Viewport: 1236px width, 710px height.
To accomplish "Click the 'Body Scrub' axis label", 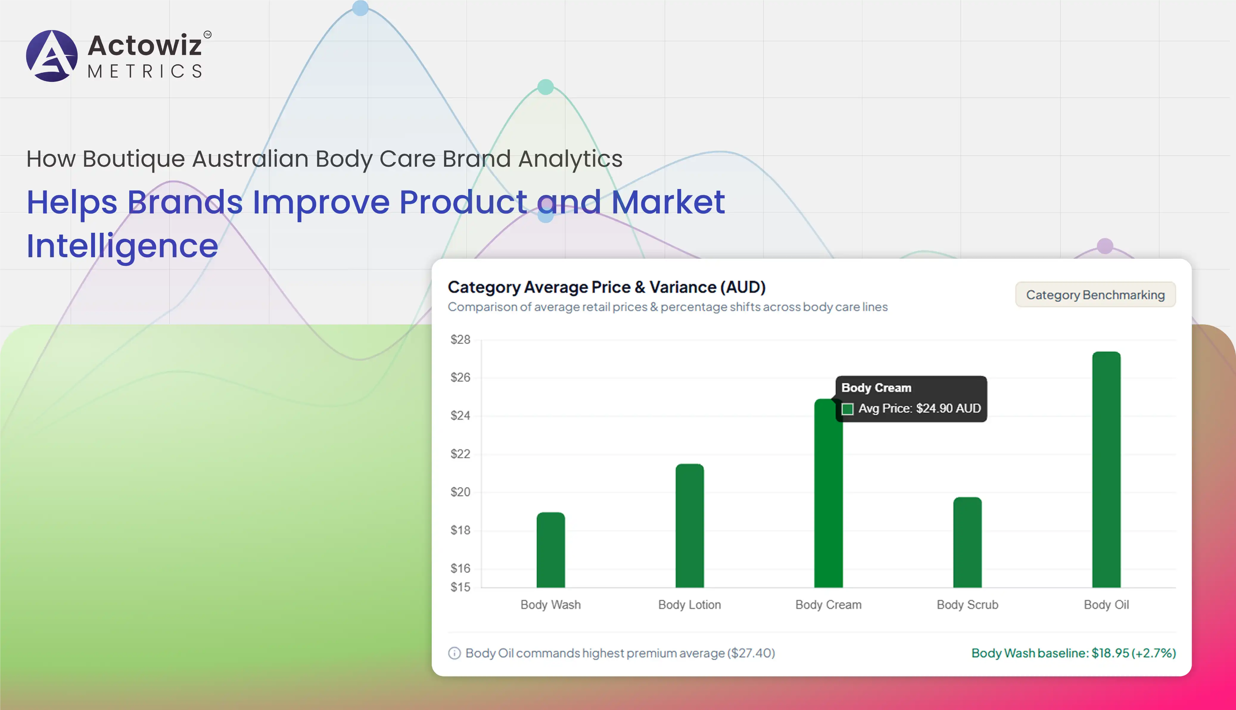I will 967,605.
